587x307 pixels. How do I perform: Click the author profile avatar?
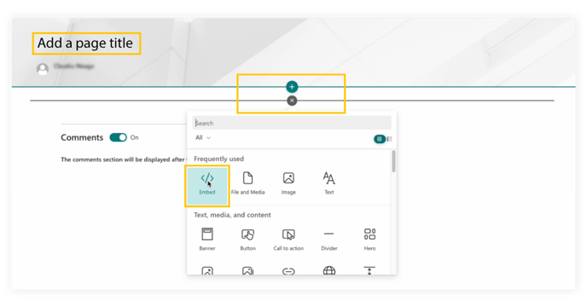tap(43, 69)
